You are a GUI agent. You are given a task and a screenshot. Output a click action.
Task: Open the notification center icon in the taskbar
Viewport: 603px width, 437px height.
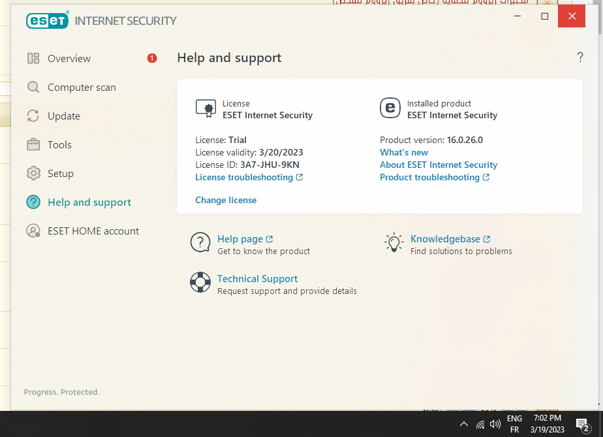582,425
